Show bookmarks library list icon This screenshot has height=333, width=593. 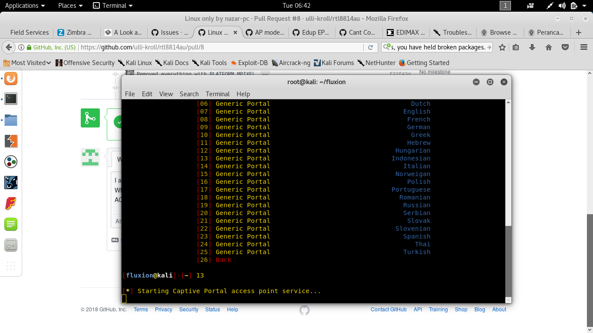tap(516, 47)
